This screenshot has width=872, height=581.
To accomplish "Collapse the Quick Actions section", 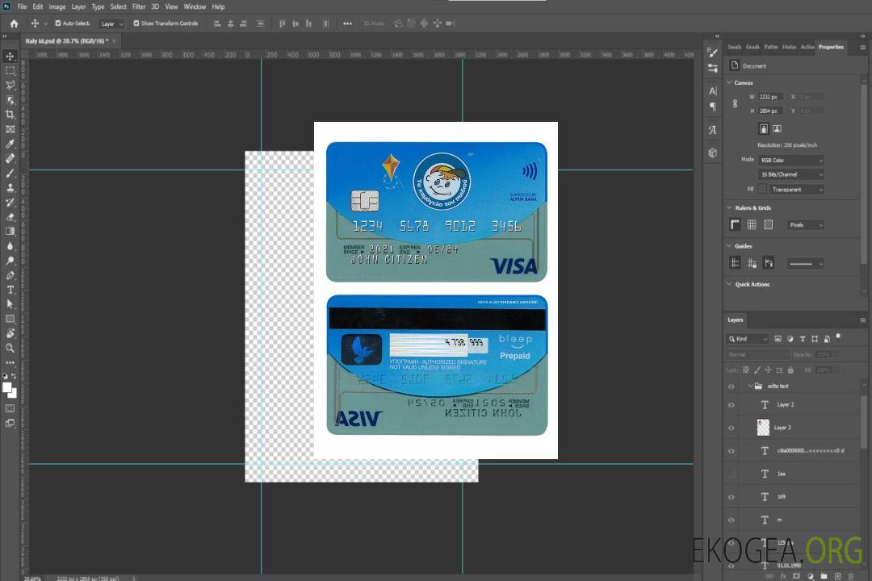I will coord(730,284).
